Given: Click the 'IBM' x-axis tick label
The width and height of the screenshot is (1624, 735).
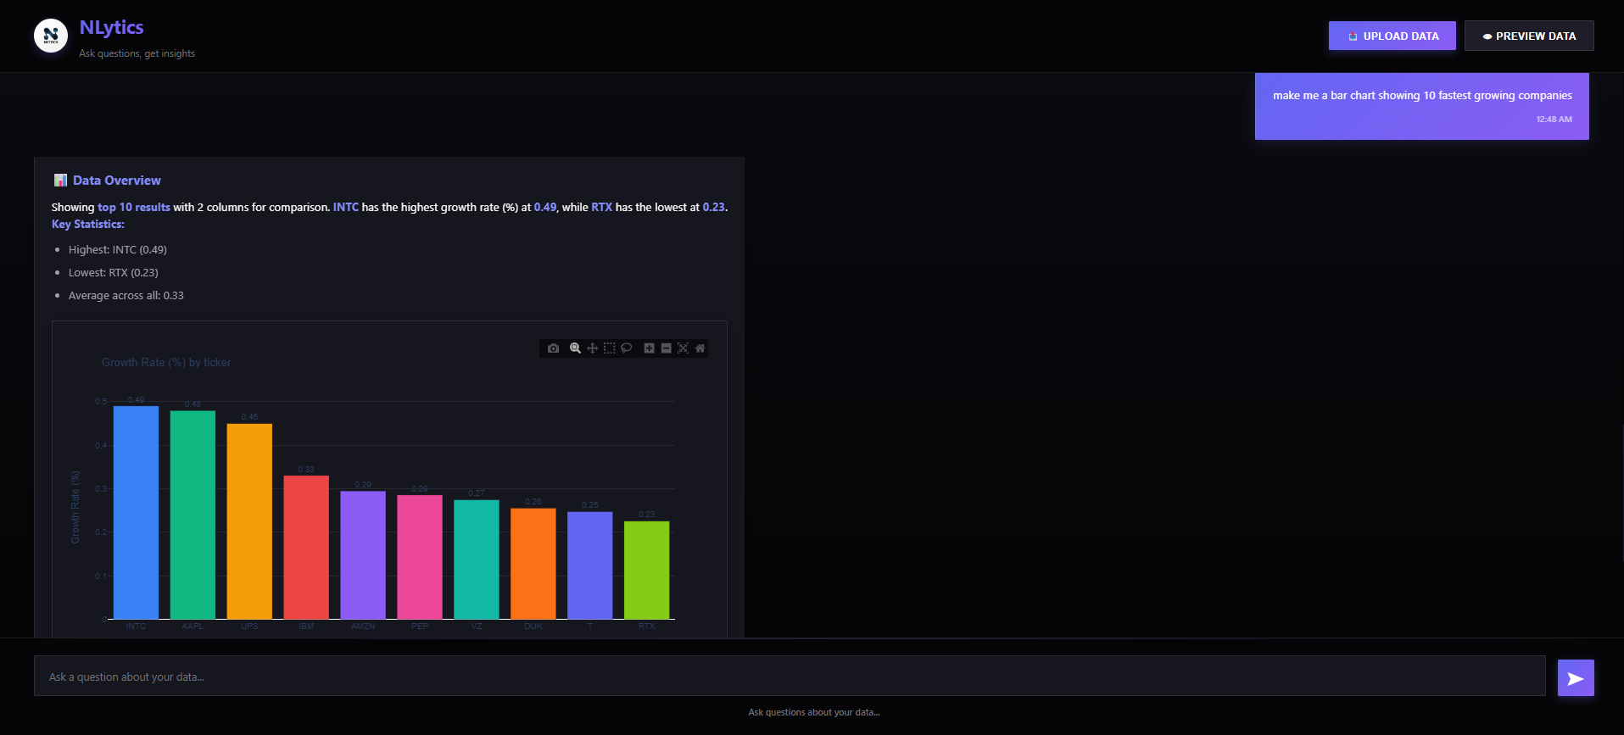Looking at the screenshot, I should (306, 626).
